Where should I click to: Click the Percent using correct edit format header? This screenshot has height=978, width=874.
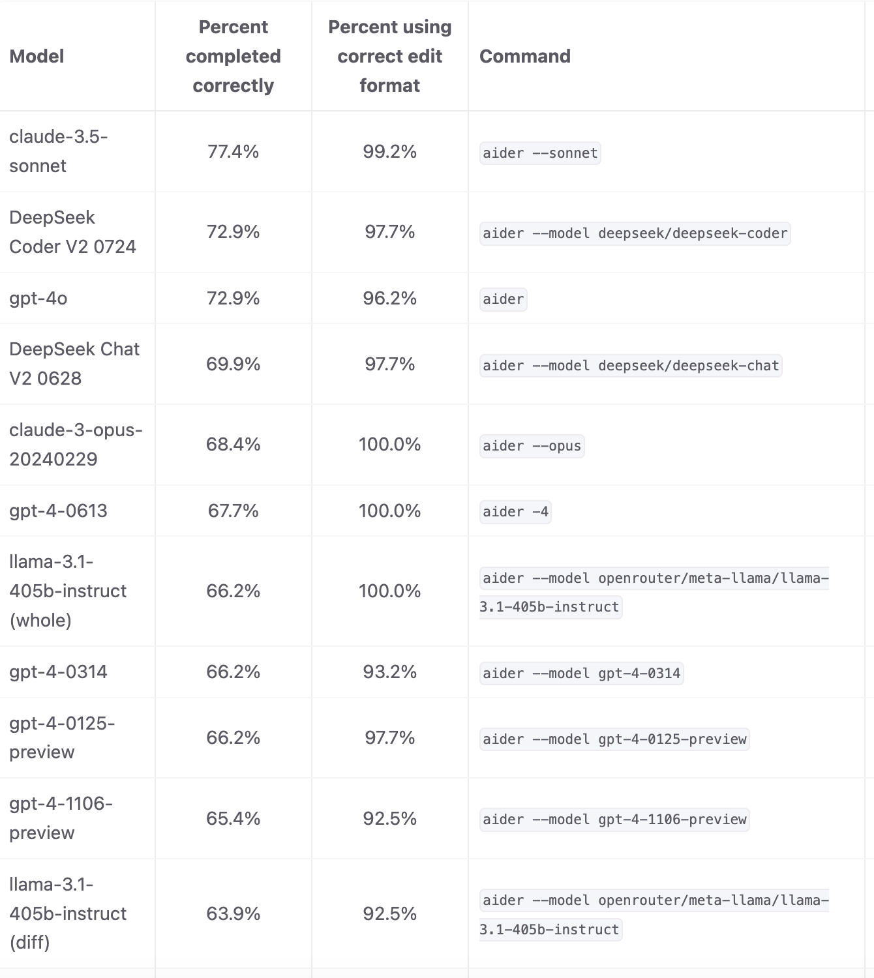click(x=389, y=56)
